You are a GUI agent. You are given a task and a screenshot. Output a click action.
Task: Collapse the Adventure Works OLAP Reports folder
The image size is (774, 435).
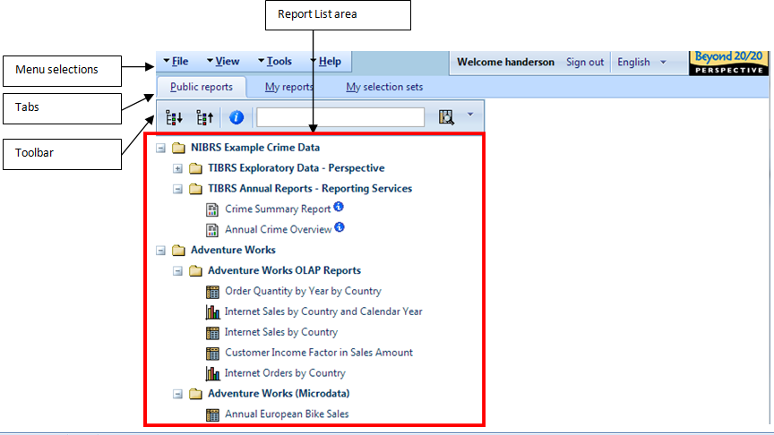[x=177, y=270]
